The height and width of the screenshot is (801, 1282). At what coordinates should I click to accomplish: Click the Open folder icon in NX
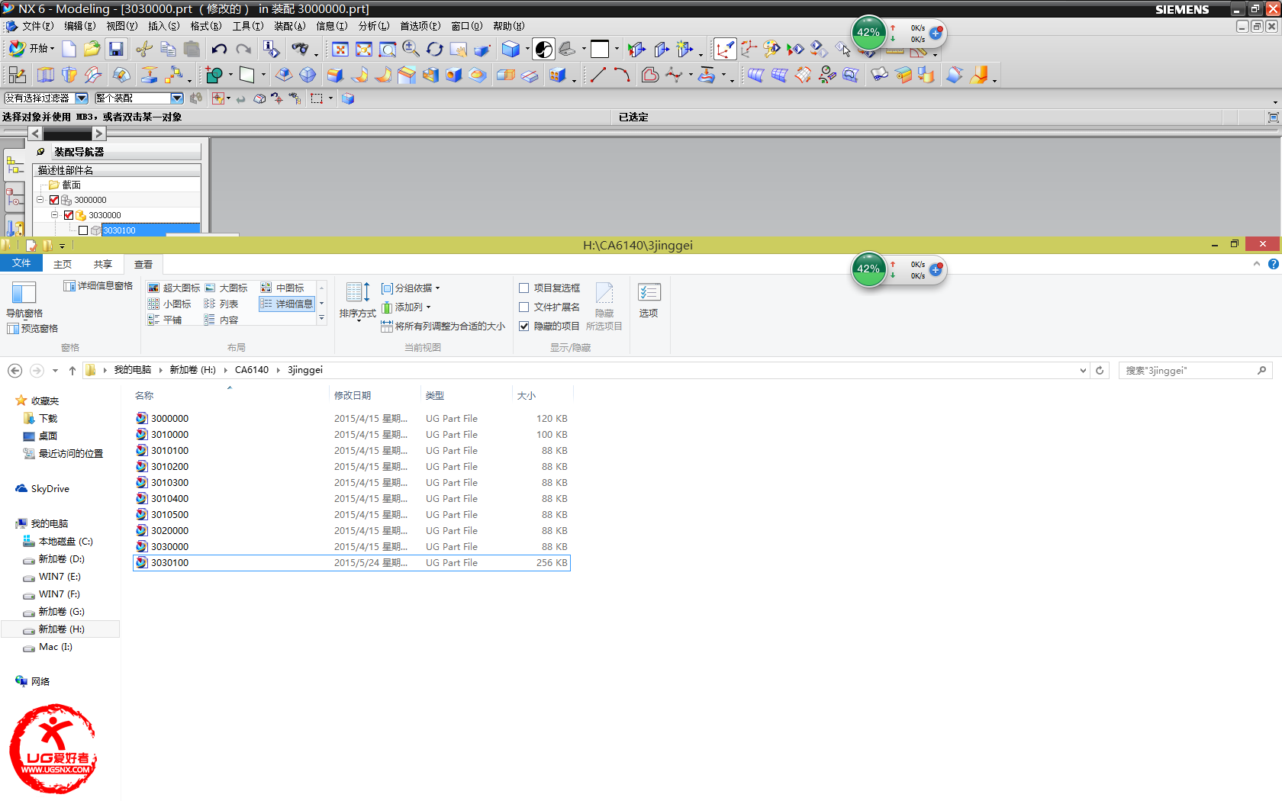pyautogui.click(x=92, y=49)
